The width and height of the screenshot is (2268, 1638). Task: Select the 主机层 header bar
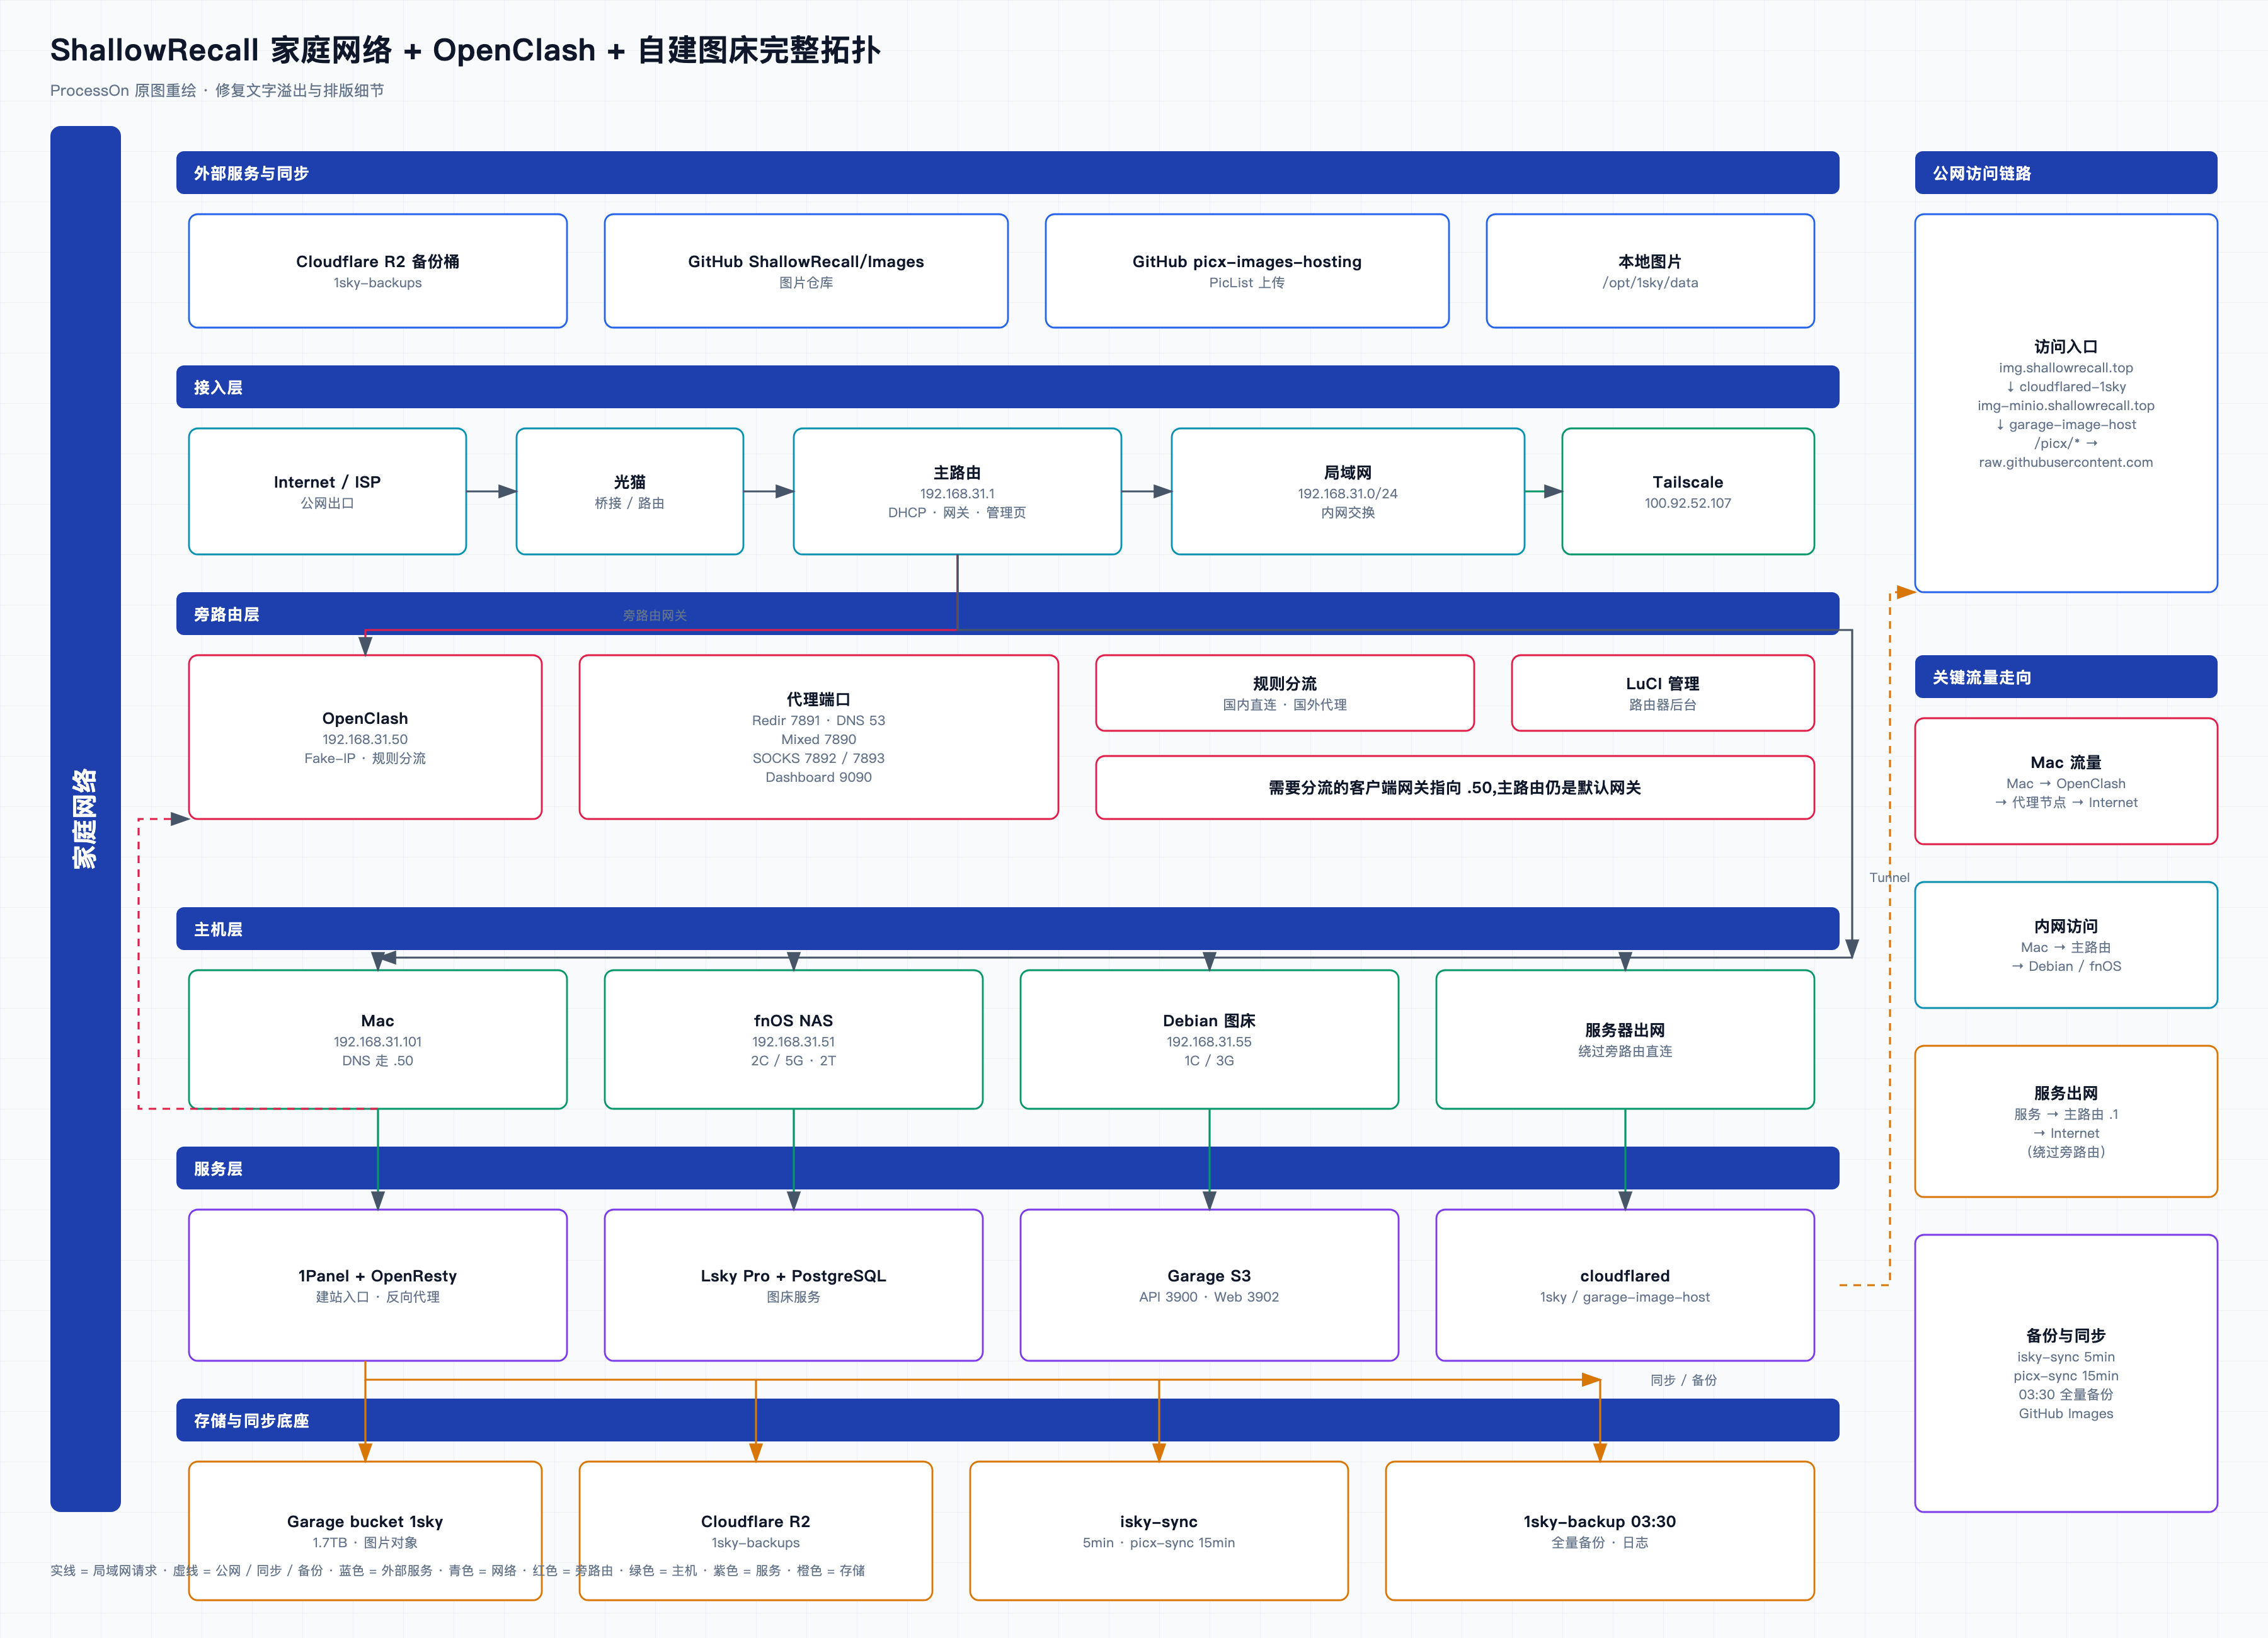1008,928
